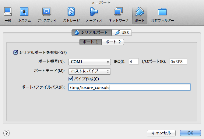This screenshot has width=204, height=139.
Task: Open help with the question mark button
Action: [6, 133]
